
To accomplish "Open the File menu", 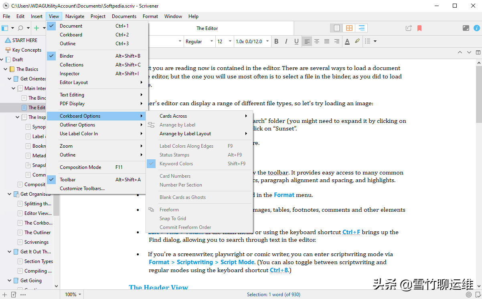I will click(6, 16).
